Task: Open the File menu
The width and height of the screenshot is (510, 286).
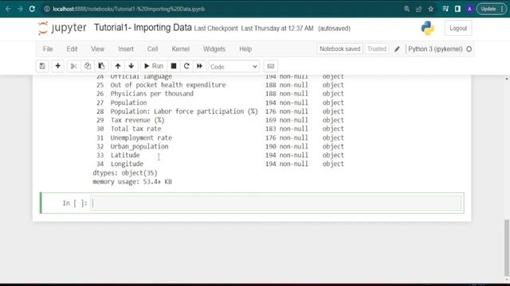Action: 48,49
